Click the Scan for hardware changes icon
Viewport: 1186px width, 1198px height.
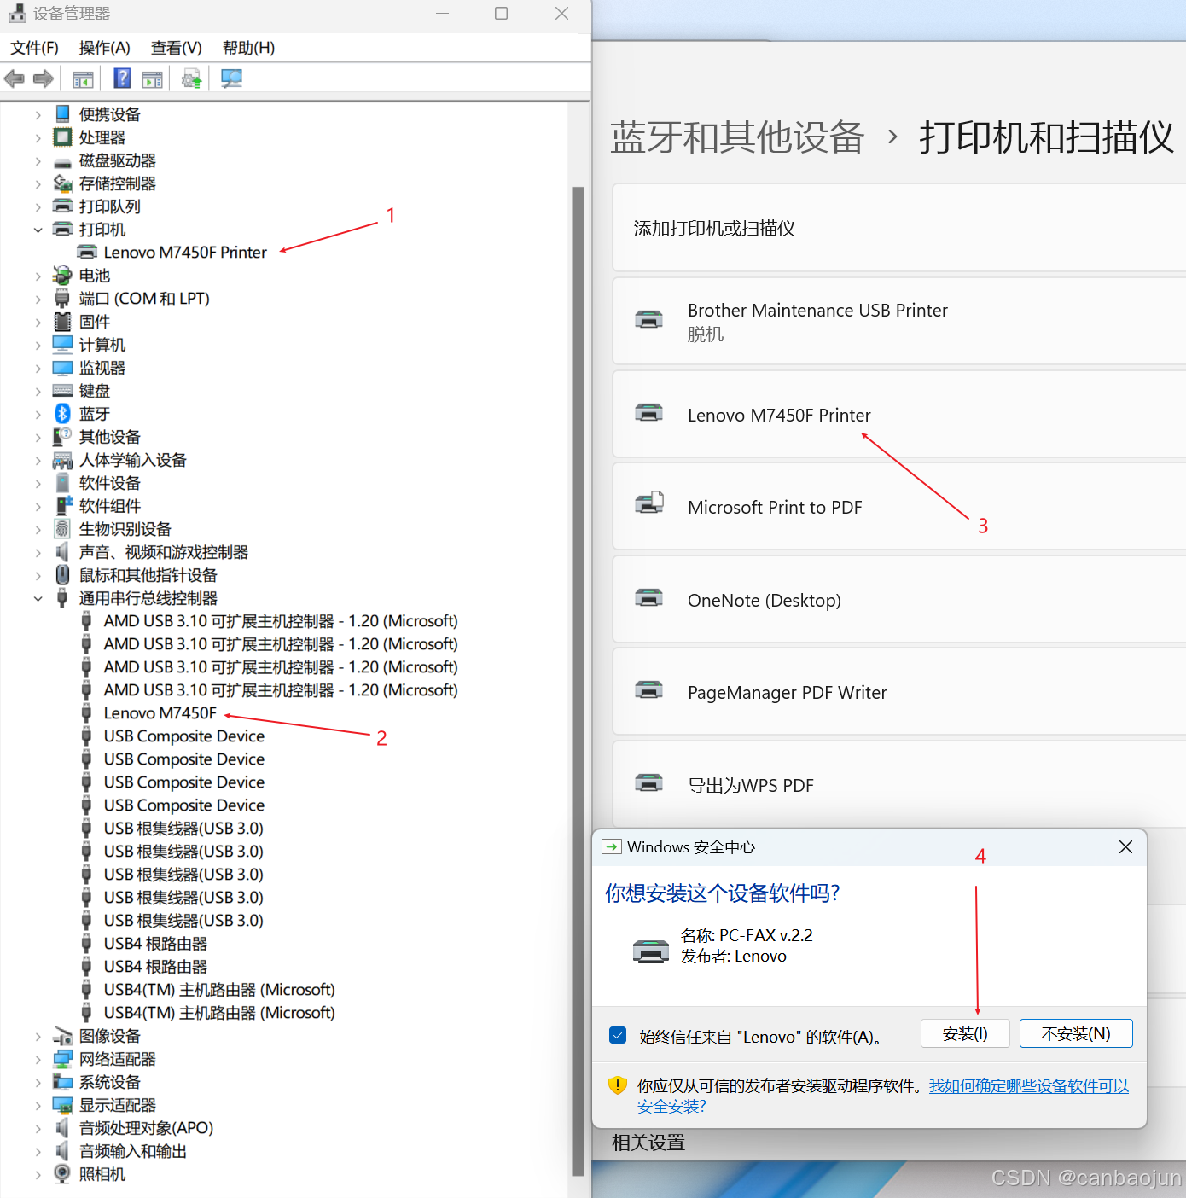(x=231, y=79)
